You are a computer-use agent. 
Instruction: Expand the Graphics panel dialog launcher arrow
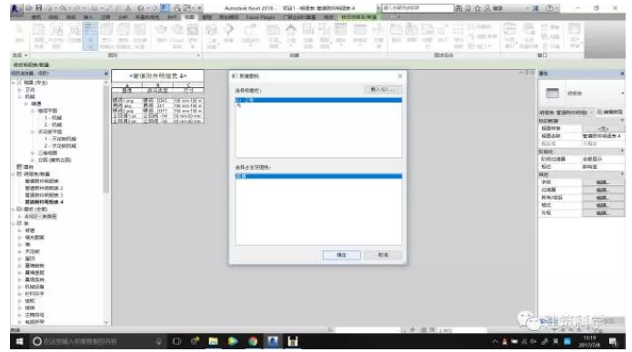click(x=198, y=55)
